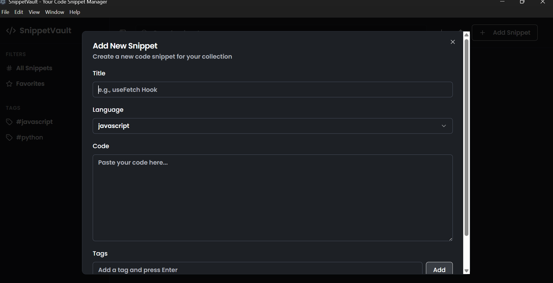Focus the Paste your code textarea
Screen dimensions: 553x283
pos(272,198)
